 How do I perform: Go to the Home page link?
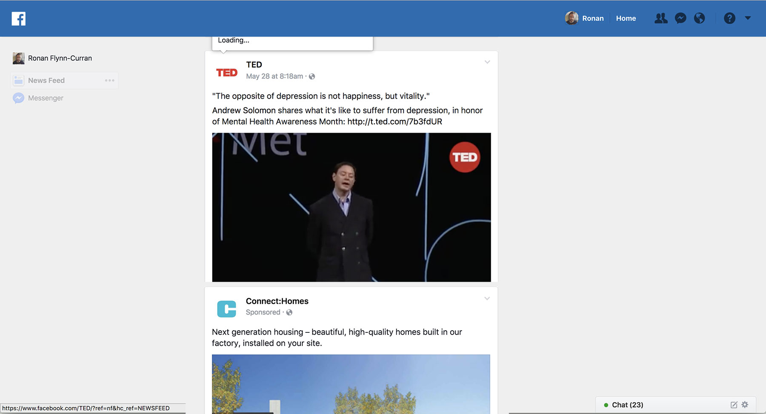(626, 18)
